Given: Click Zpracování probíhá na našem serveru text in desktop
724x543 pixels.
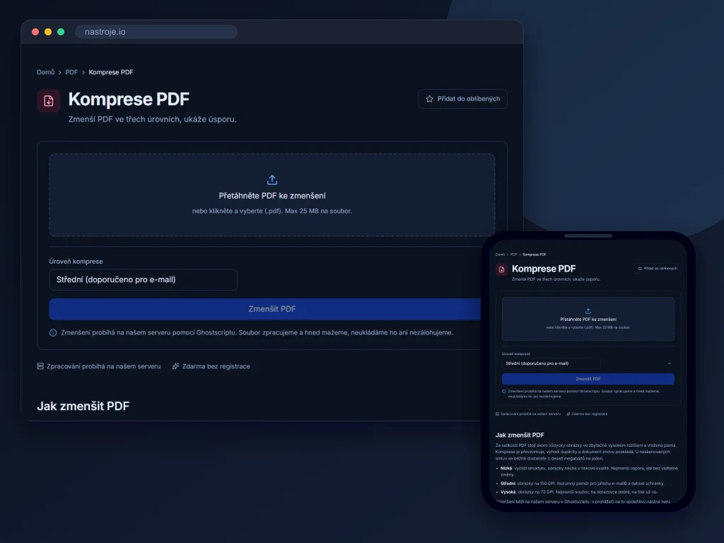Looking at the screenshot, I should [103, 366].
